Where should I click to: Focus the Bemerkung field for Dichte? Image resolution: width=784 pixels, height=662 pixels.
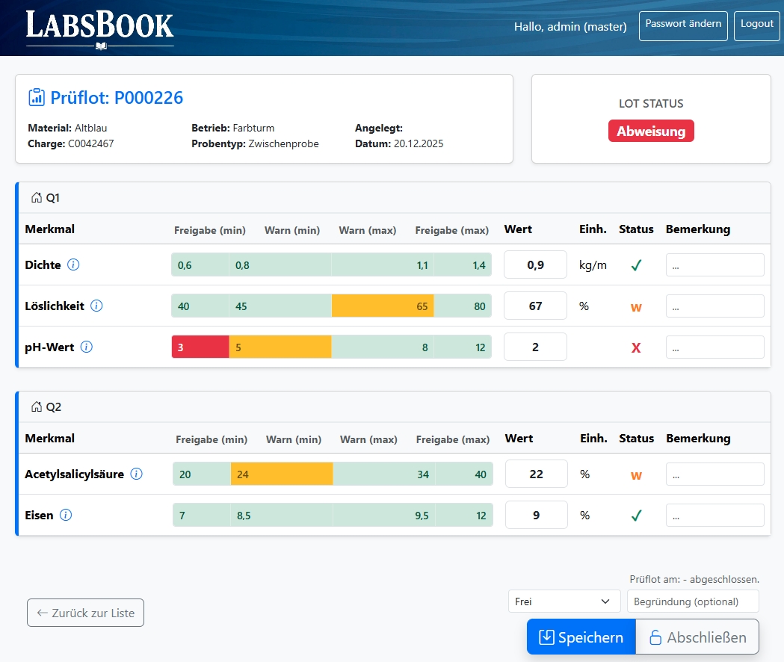click(x=715, y=265)
